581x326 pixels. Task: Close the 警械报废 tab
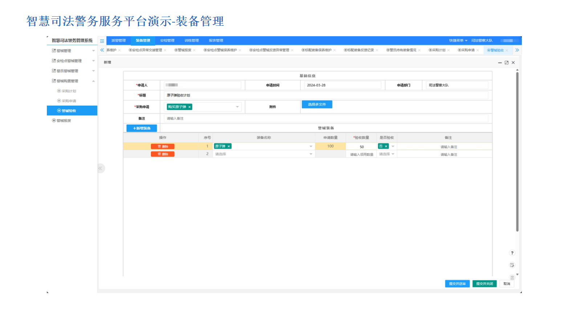click(194, 50)
